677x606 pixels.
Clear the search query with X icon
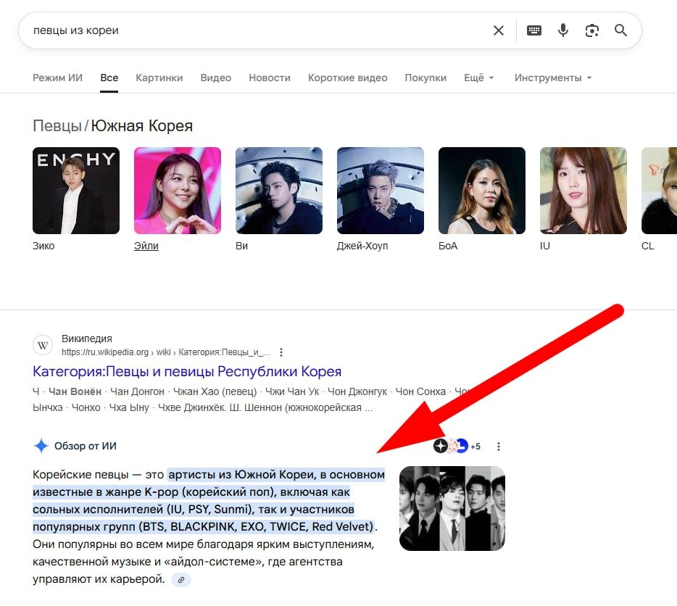click(498, 30)
